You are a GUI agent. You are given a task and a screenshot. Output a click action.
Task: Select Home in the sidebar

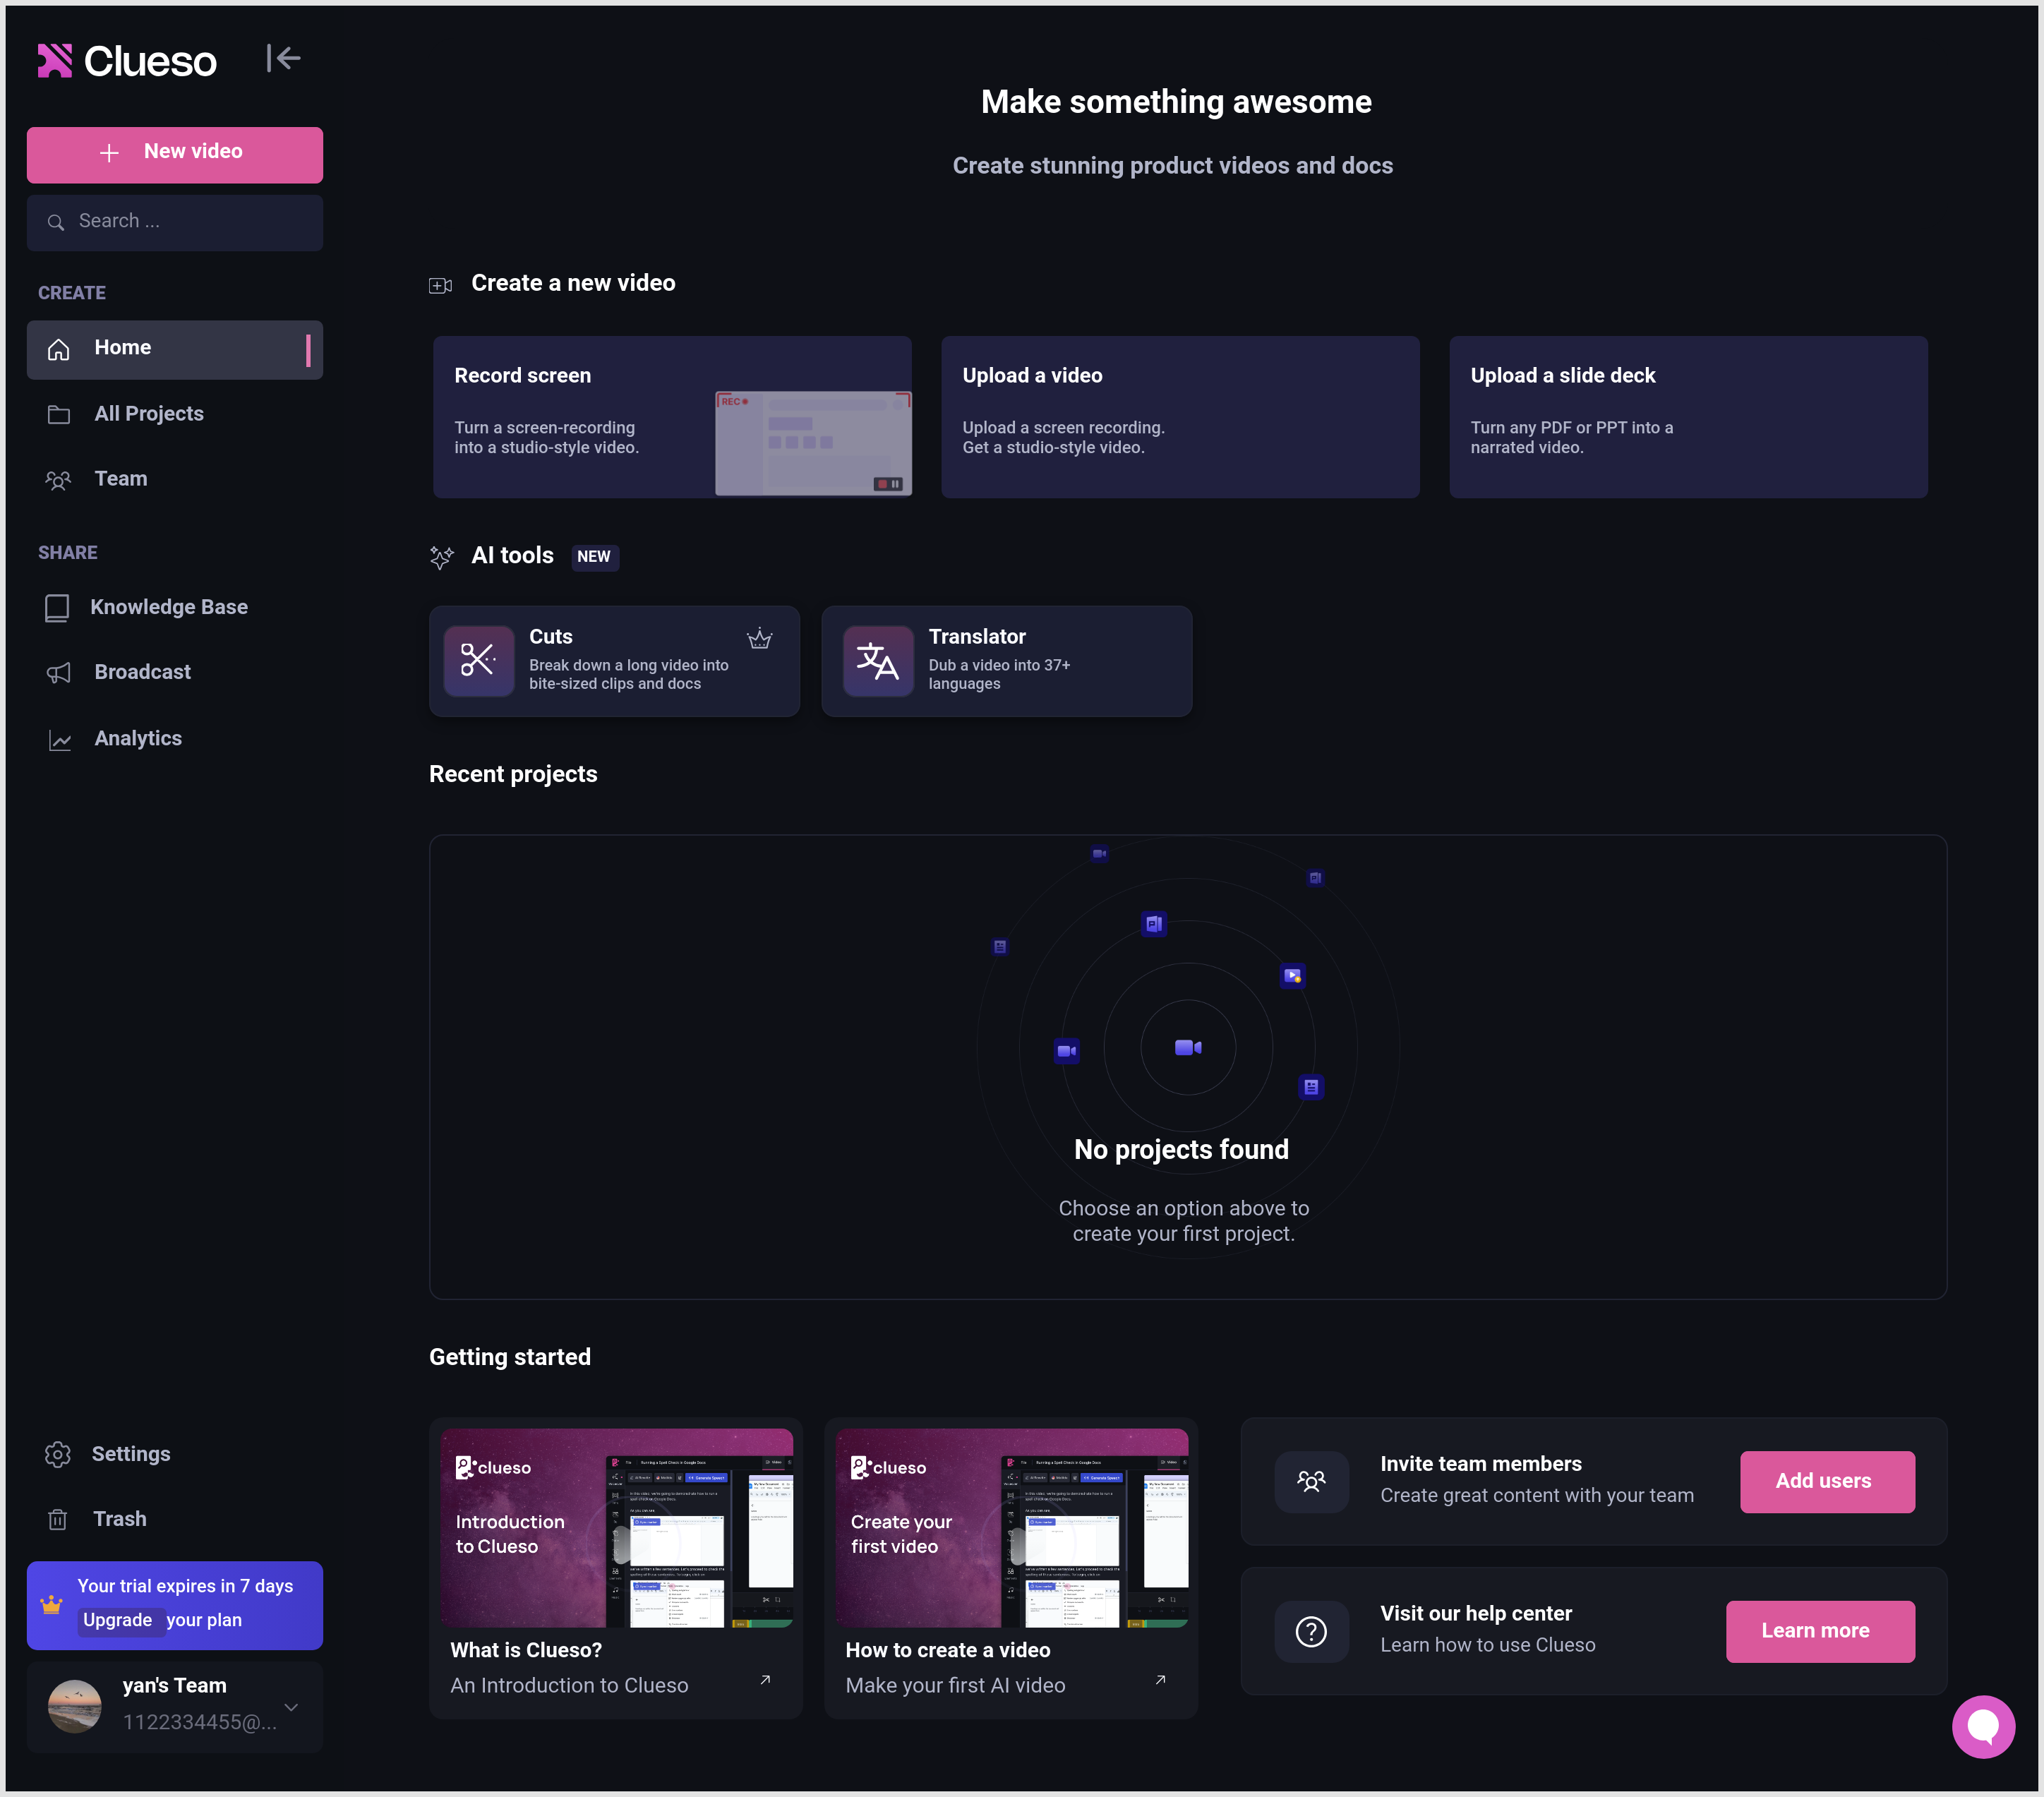122,347
